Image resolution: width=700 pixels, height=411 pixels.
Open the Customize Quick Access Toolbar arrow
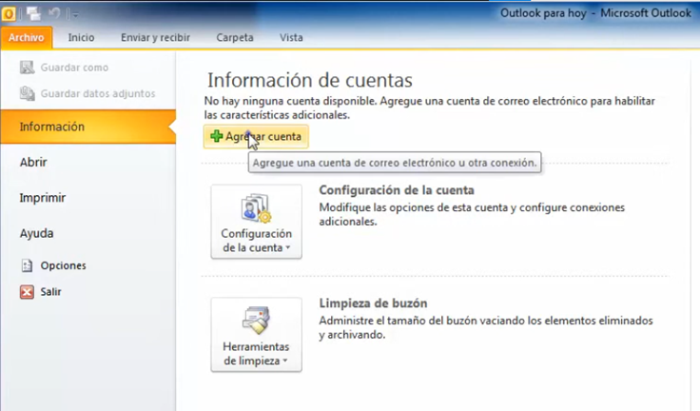tap(74, 14)
